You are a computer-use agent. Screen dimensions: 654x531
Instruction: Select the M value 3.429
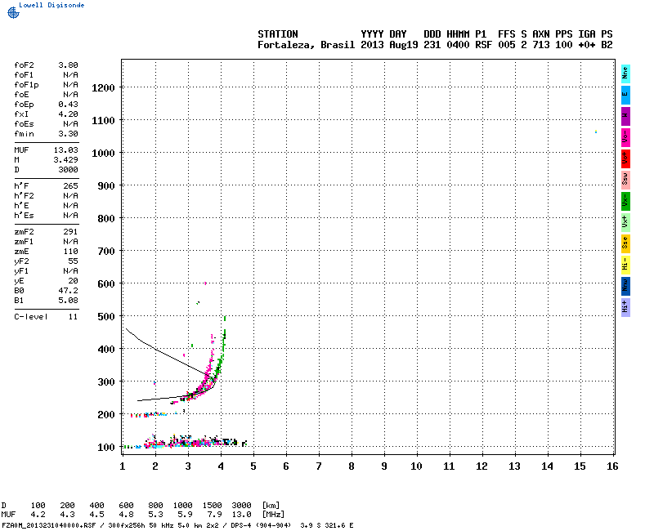(66, 160)
